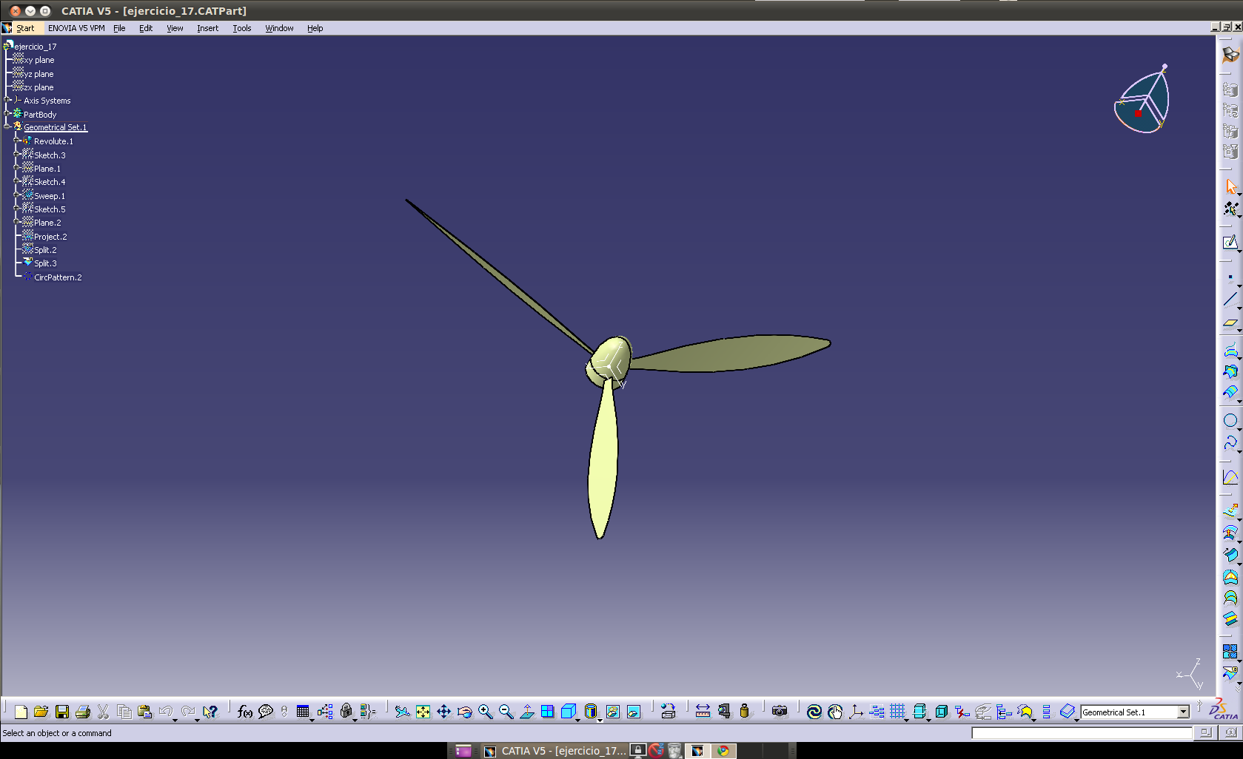Open the Tools menu
This screenshot has height=759, width=1243.
pyautogui.click(x=242, y=28)
